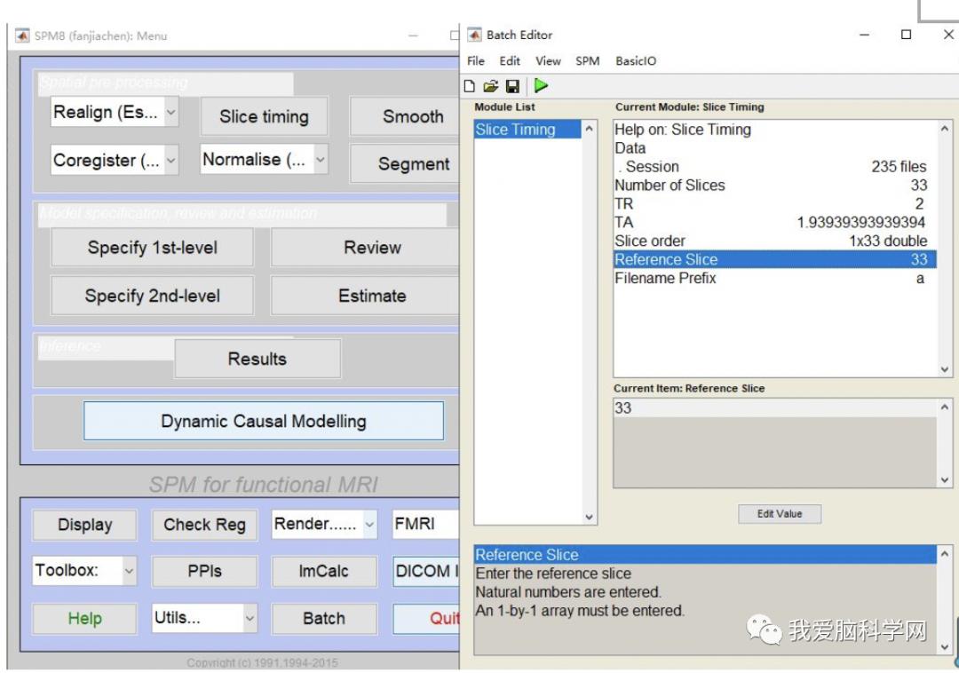This screenshot has height=673, width=959.
Task: Open the BasicIO menu
Action: point(636,61)
